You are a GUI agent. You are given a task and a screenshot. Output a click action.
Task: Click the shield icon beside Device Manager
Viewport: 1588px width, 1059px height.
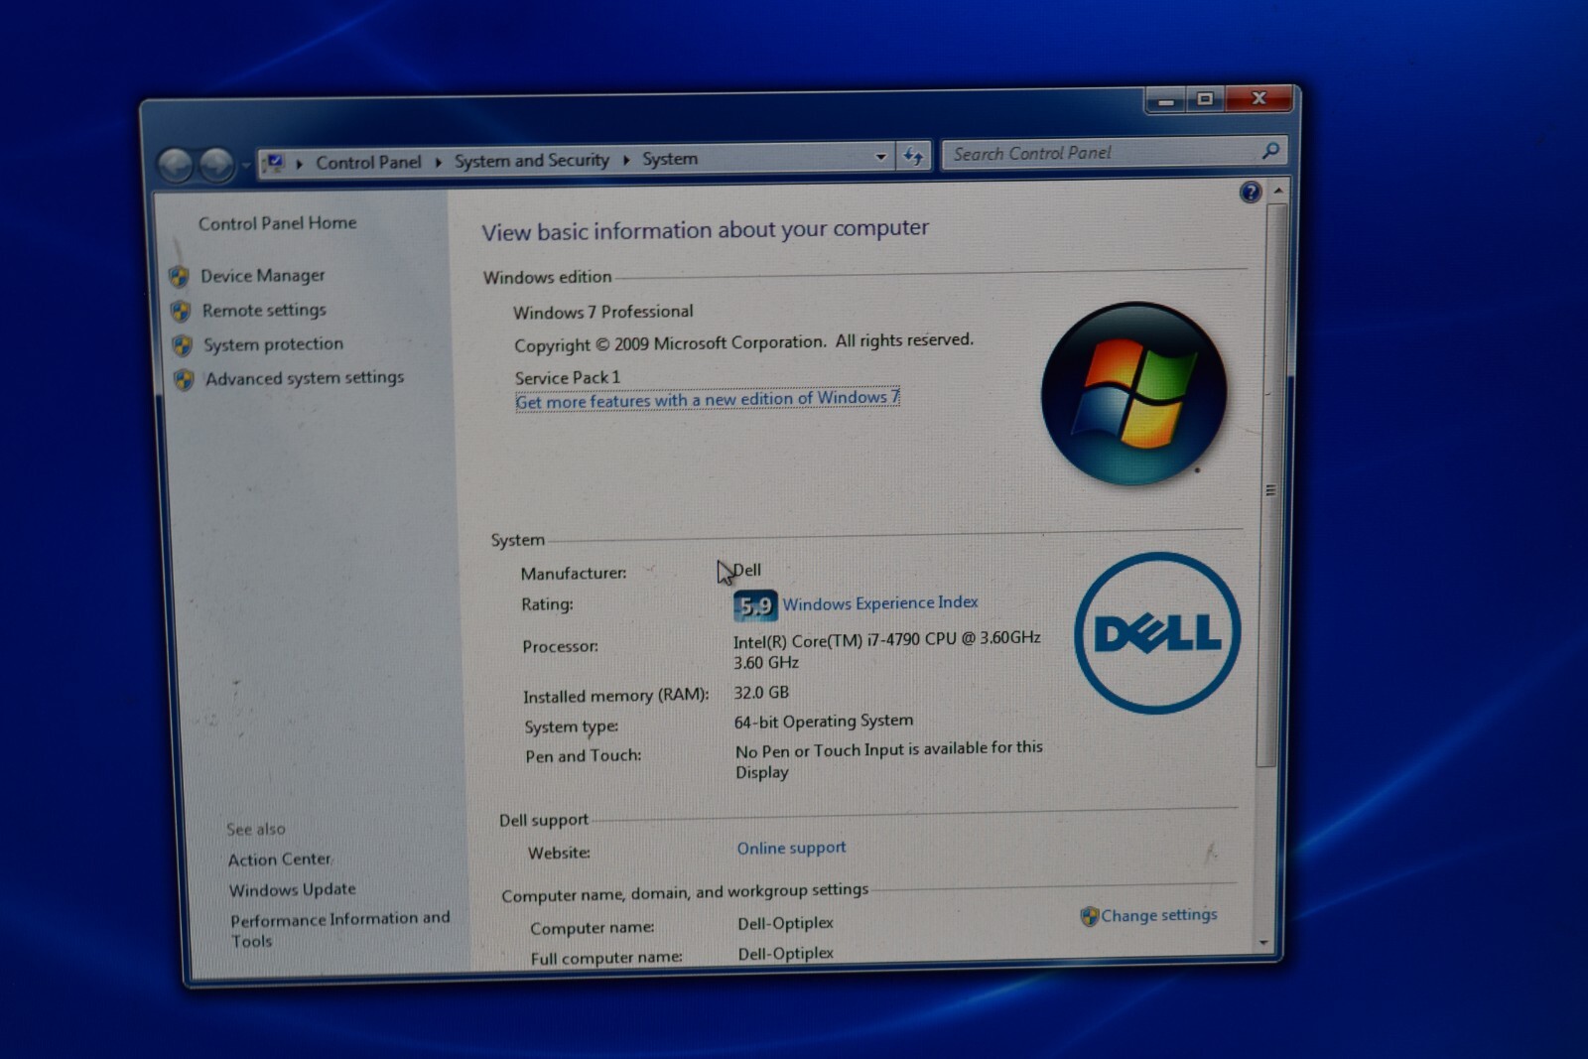click(x=179, y=277)
